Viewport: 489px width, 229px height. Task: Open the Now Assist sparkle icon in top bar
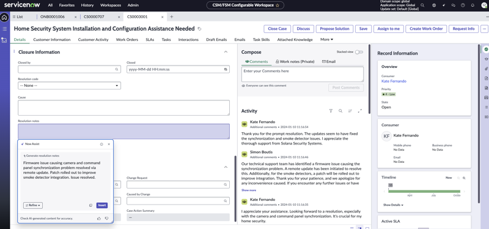pyautogui.click(x=444, y=6)
